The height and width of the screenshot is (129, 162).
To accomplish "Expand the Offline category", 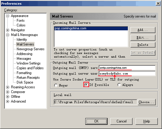I will (x=7, y=97).
